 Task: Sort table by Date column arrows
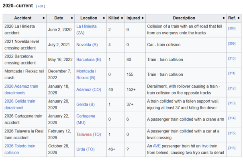tap(72, 18)
